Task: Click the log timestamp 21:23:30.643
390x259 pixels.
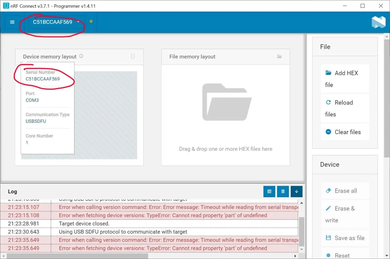Action: click(24, 232)
